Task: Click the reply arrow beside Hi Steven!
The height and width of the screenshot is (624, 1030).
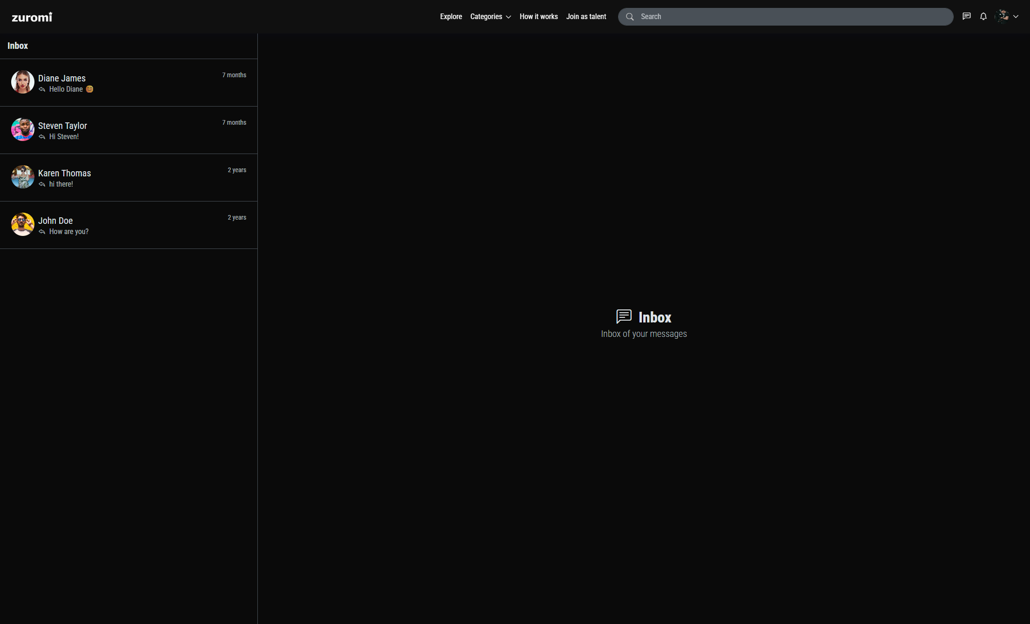Action: (42, 137)
